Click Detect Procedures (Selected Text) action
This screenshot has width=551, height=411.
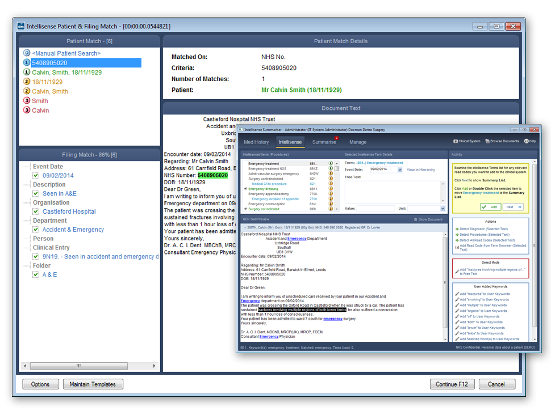pos(482,234)
